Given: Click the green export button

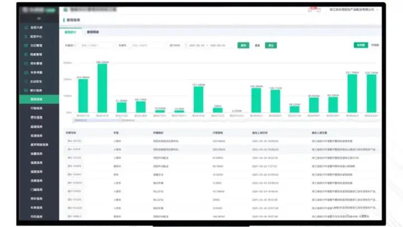Looking at the screenshot, I should pyautogui.click(x=271, y=45).
